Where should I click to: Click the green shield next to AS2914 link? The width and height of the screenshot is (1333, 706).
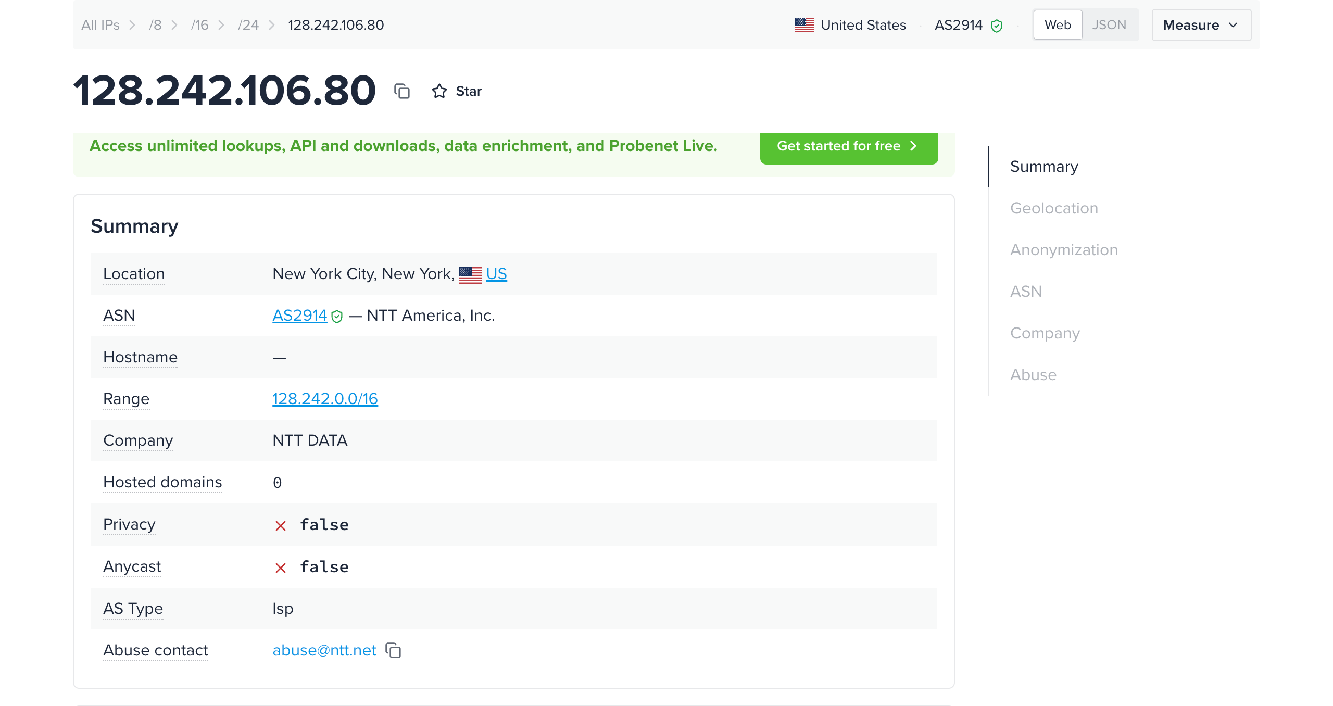[337, 316]
